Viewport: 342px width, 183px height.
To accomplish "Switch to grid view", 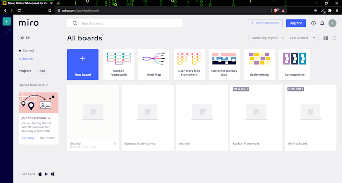I will click(325, 38).
